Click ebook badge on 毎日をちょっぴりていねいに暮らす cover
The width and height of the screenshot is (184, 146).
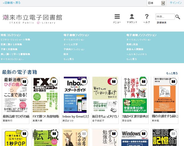114,81
